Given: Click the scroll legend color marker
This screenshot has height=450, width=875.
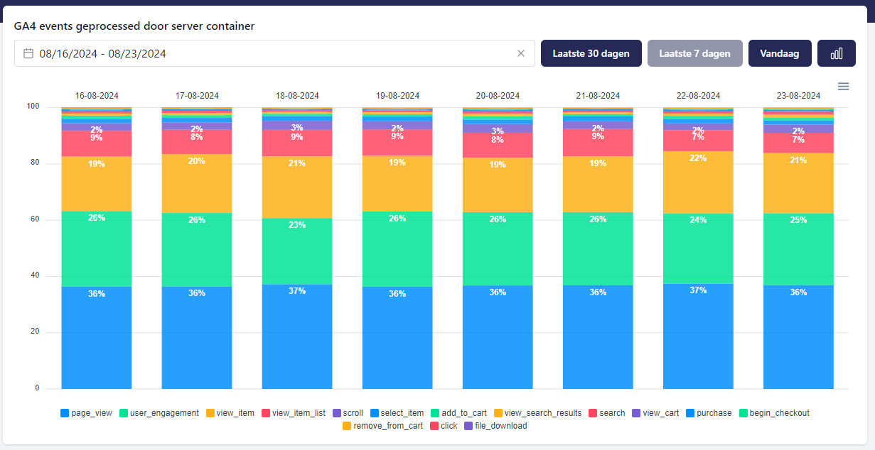Looking at the screenshot, I should [336, 413].
